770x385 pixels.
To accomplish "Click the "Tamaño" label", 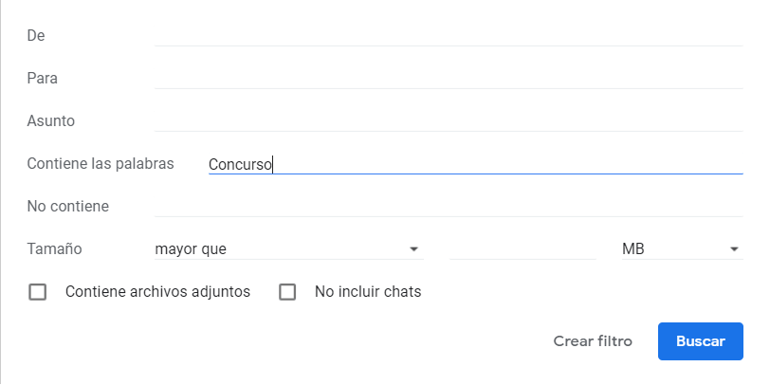I will pyautogui.click(x=54, y=249).
